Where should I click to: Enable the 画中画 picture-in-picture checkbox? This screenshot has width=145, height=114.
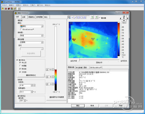(x=99, y=18)
